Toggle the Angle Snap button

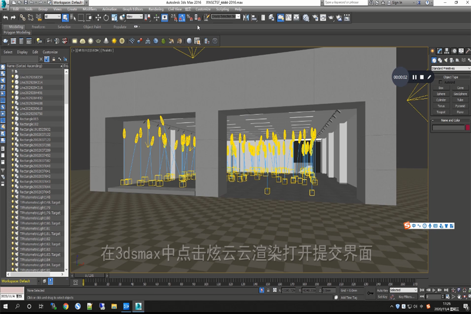(x=181, y=18)
